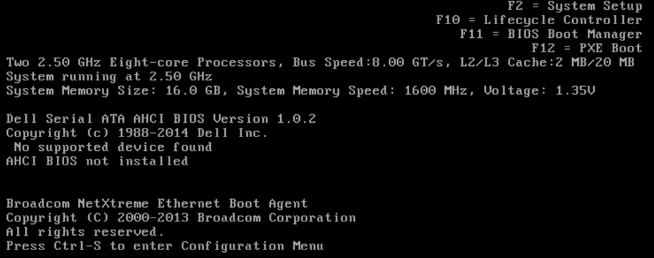The width and height of the screenshot is (654, 258).
Task: Click the Copyright 2000-2013 Broadcom Corporation line
Action: (x=181, y=218)
